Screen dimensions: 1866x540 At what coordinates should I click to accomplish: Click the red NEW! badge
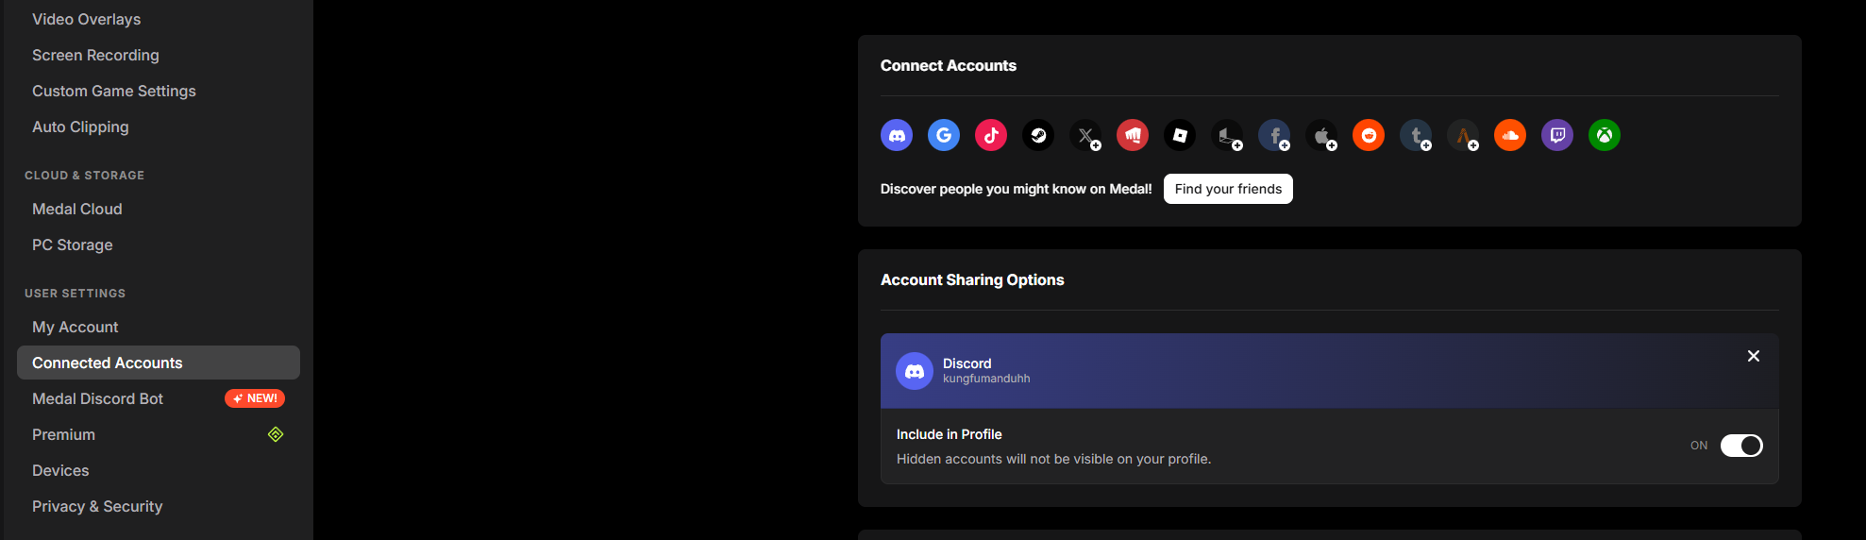255,398
